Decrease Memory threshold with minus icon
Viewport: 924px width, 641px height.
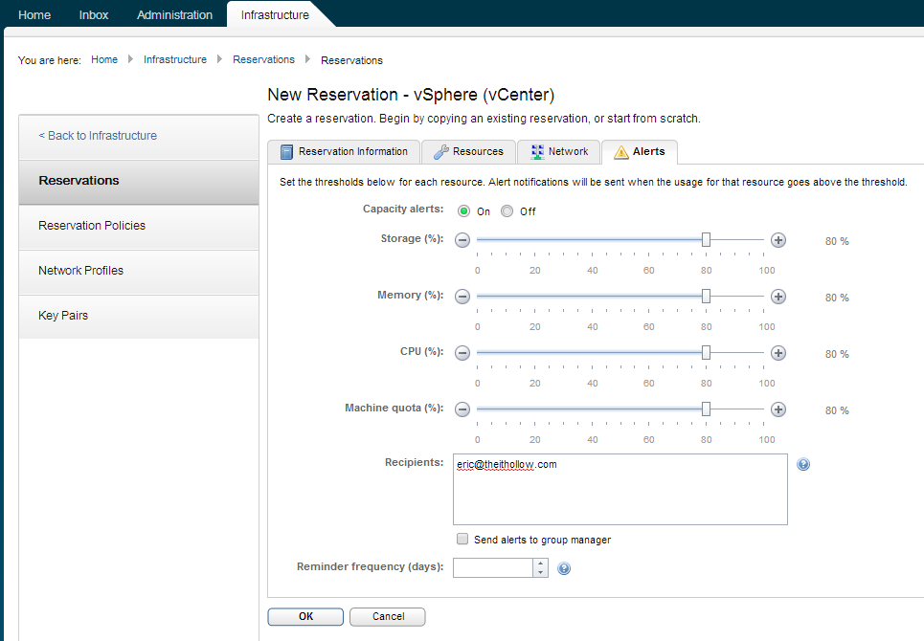coord(462,297)
